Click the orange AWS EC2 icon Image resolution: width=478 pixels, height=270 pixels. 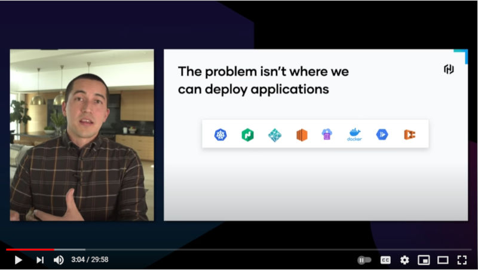coord(302,135)
